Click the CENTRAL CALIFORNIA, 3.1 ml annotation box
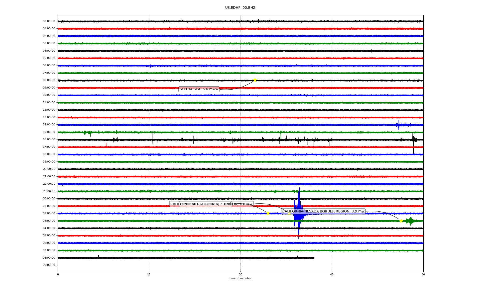Screen dimensions: 481x301 coord(205,204)
